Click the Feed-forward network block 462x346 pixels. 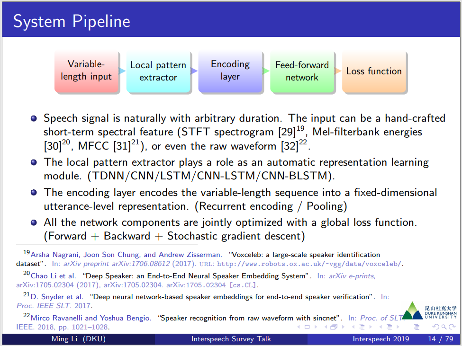pos(302,71)
